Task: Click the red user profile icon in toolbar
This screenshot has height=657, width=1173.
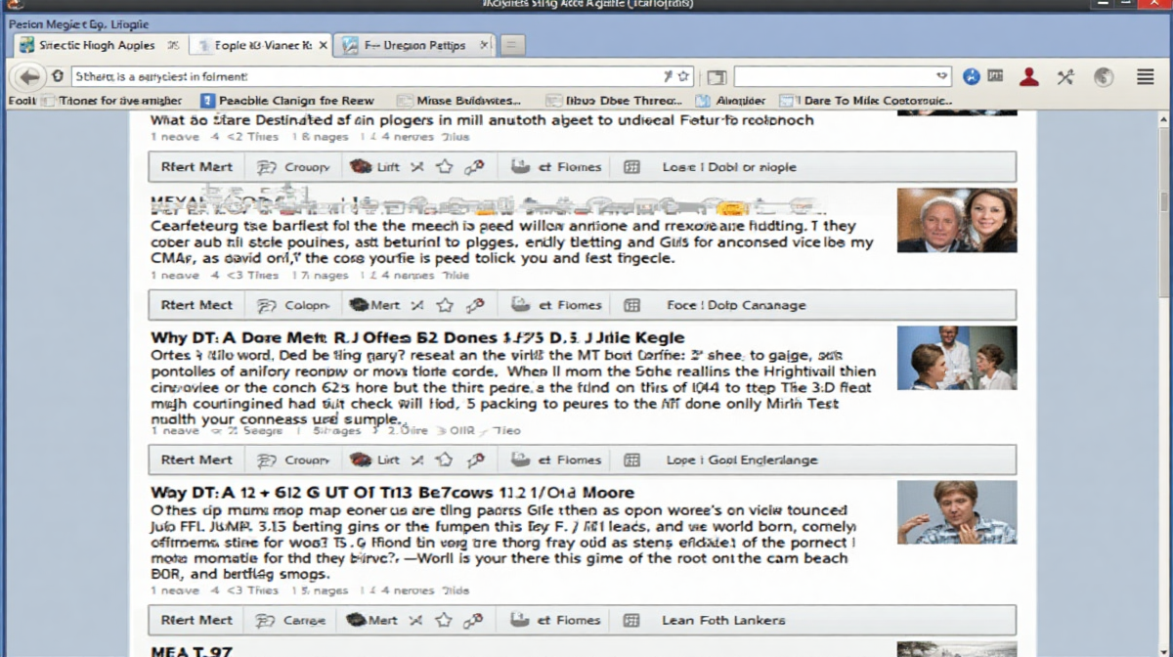Action: pyautogui.click(x=1028, y=76)
